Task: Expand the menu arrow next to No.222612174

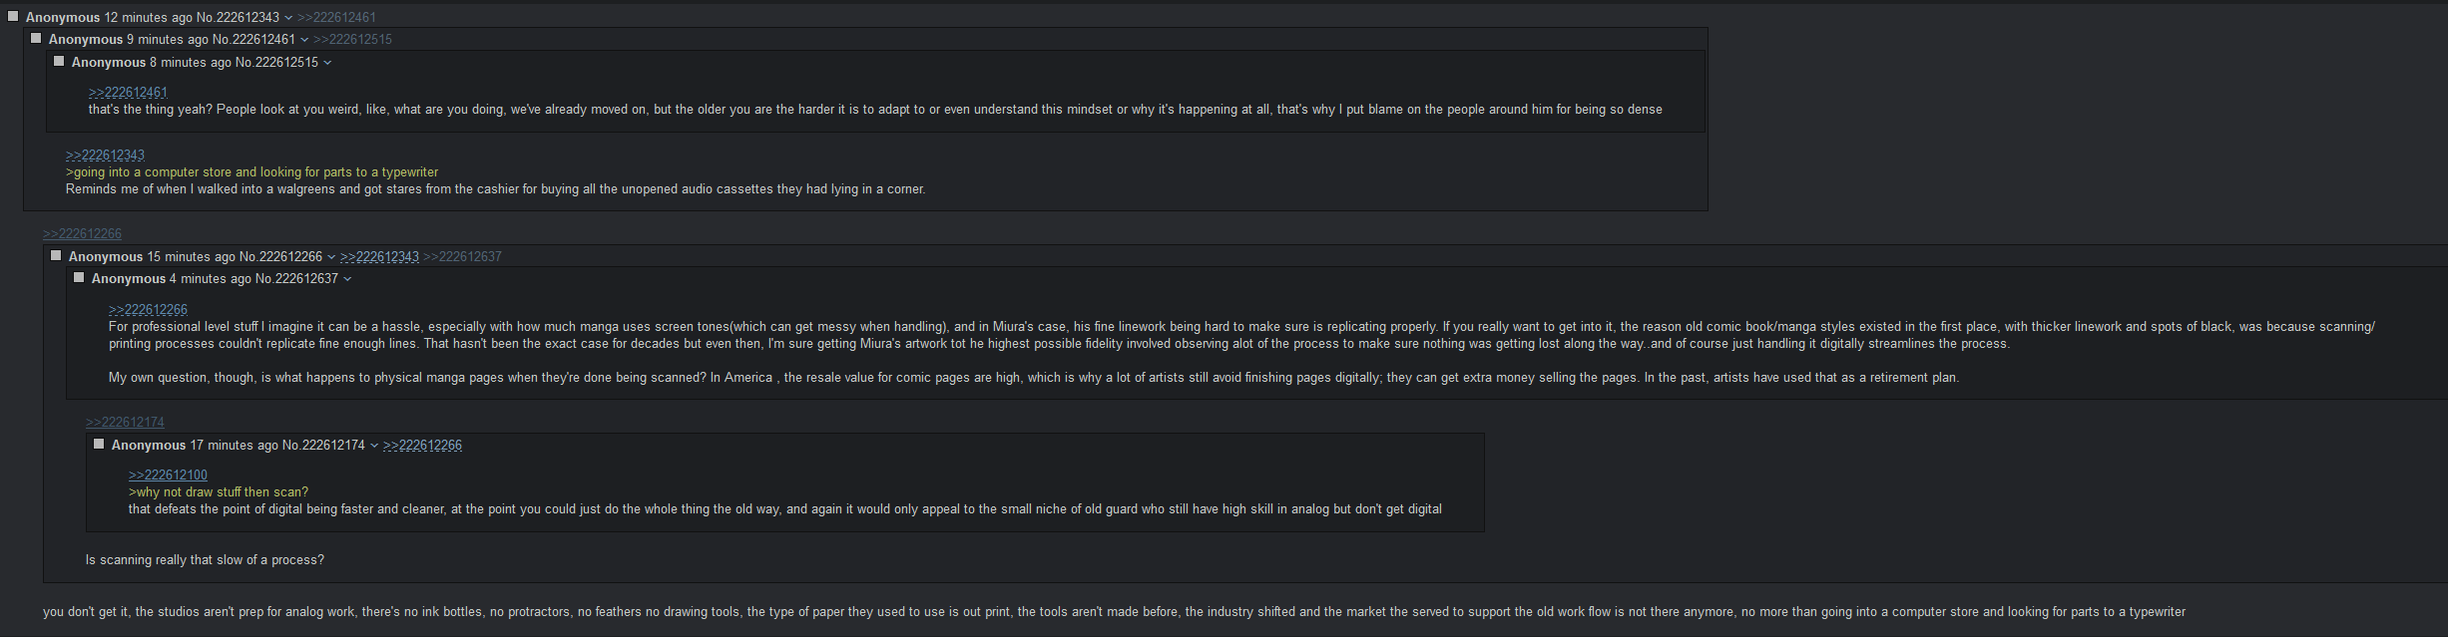Action: tap(374, 446)
